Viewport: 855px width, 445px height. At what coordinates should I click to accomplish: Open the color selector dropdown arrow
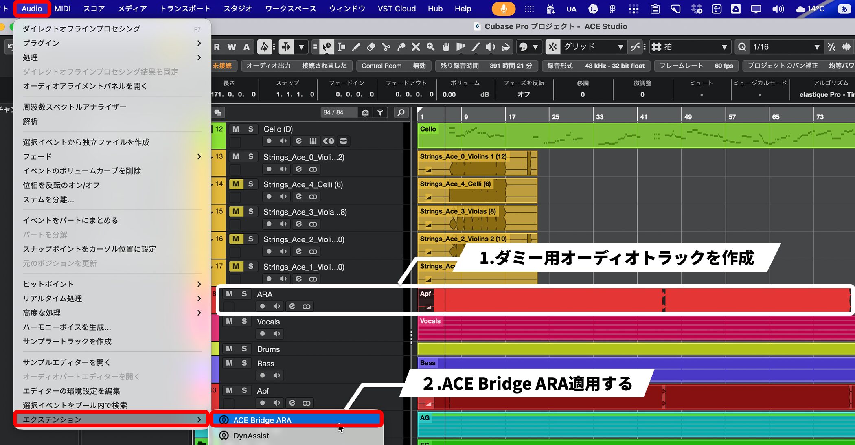click(535, 47)
